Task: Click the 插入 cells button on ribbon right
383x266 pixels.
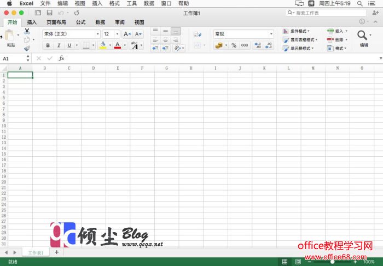Action: click(x=337, y=31)
